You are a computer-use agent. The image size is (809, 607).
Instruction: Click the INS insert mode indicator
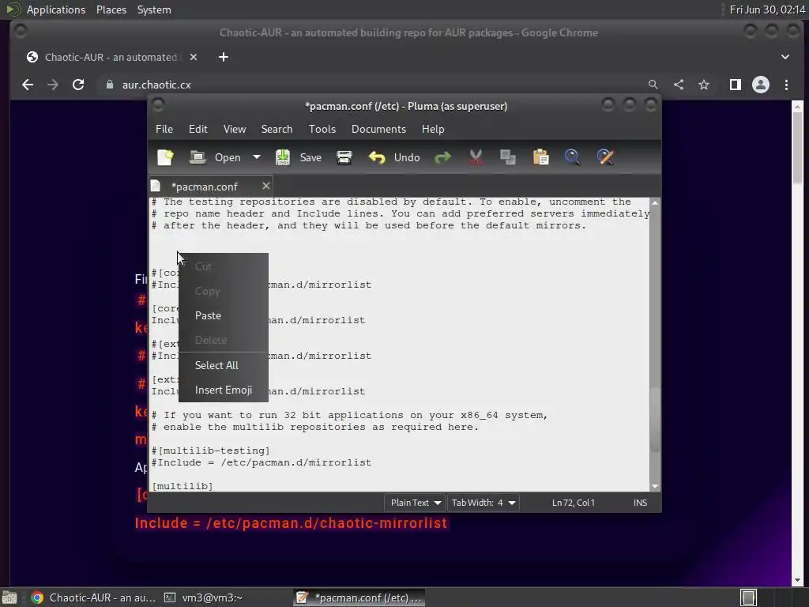[640, 503]
